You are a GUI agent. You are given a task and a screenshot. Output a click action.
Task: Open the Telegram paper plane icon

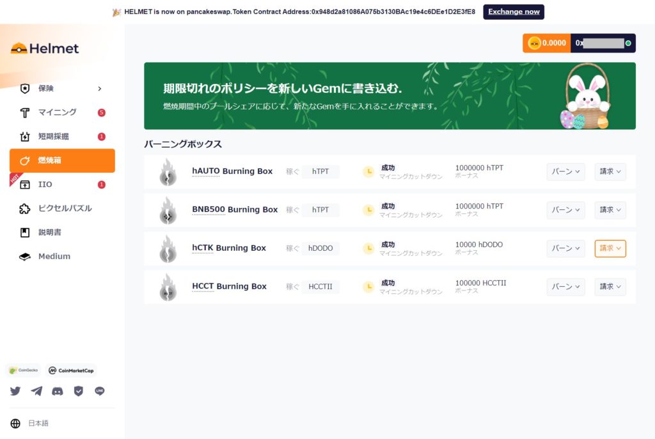click(36, 391)
